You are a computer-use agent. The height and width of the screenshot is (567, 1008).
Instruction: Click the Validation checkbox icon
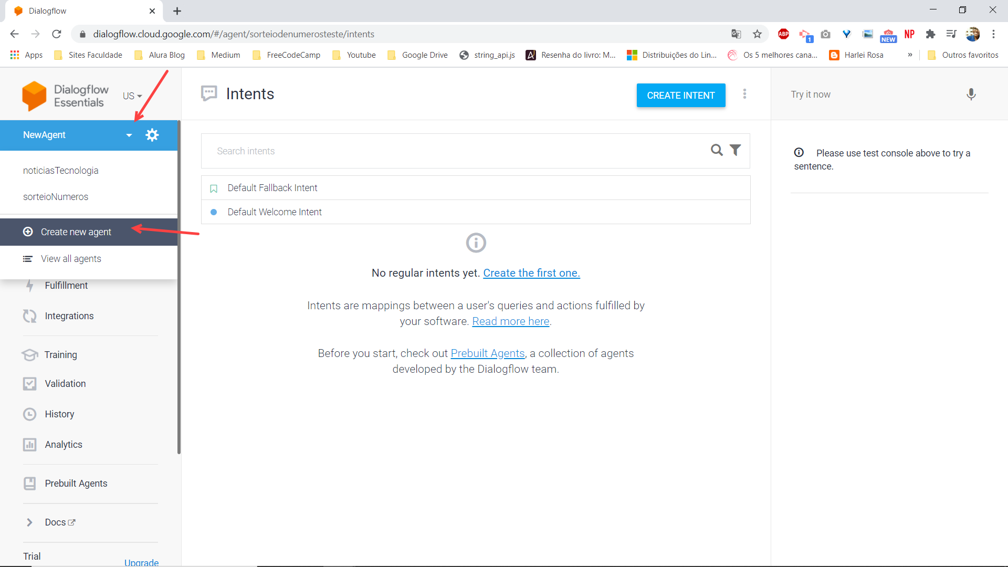(x=30, y=384)
